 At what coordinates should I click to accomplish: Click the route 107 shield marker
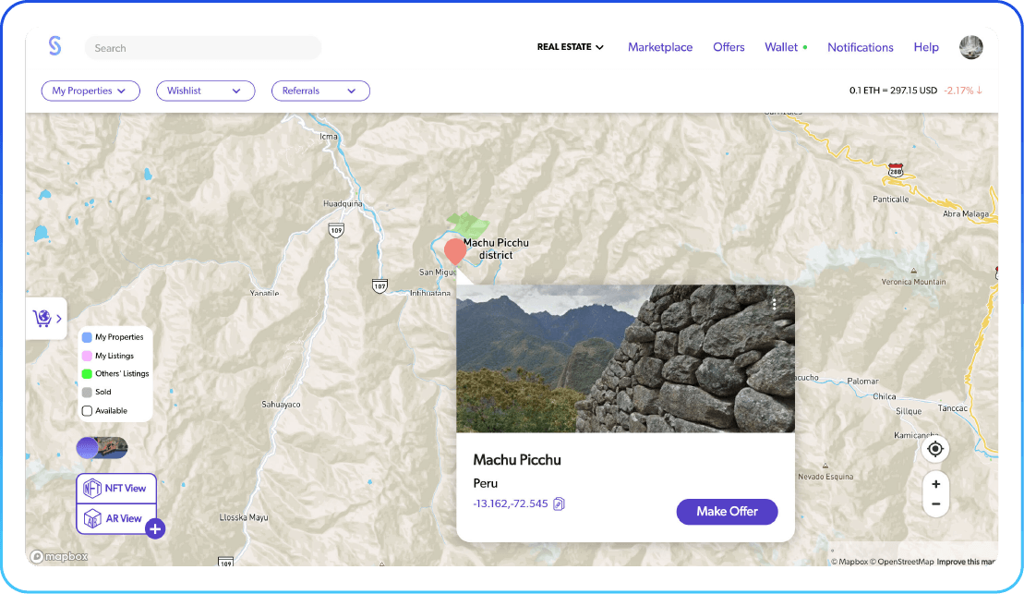pos(379,285)
